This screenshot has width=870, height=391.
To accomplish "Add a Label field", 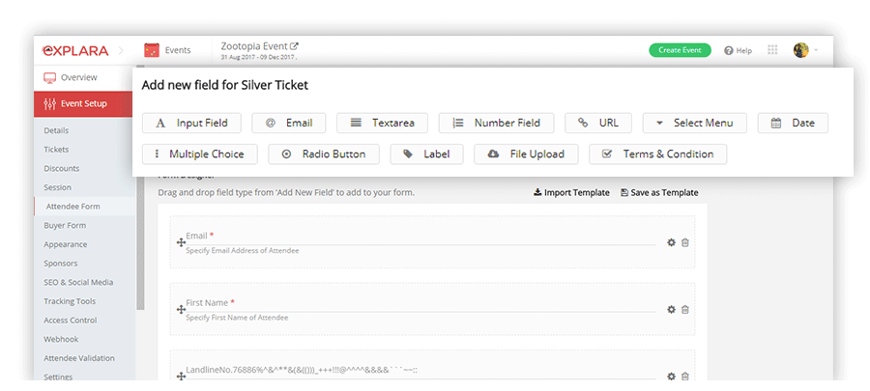I will click(x=426, y=154).
